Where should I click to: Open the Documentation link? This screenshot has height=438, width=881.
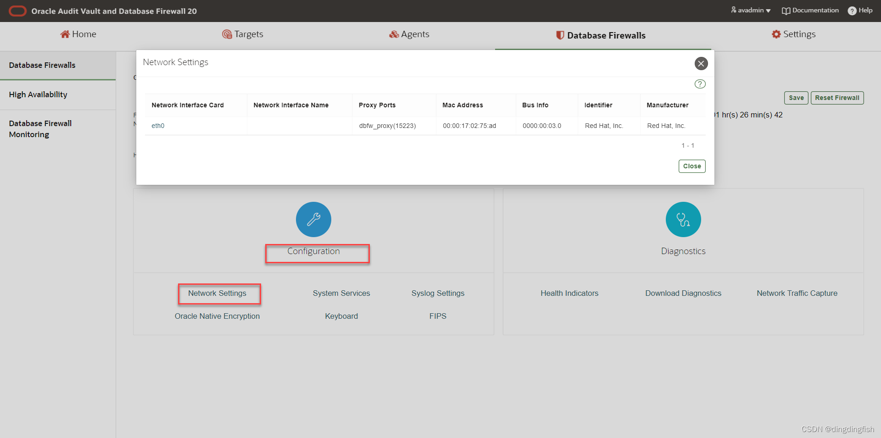[x=810, y=10]
